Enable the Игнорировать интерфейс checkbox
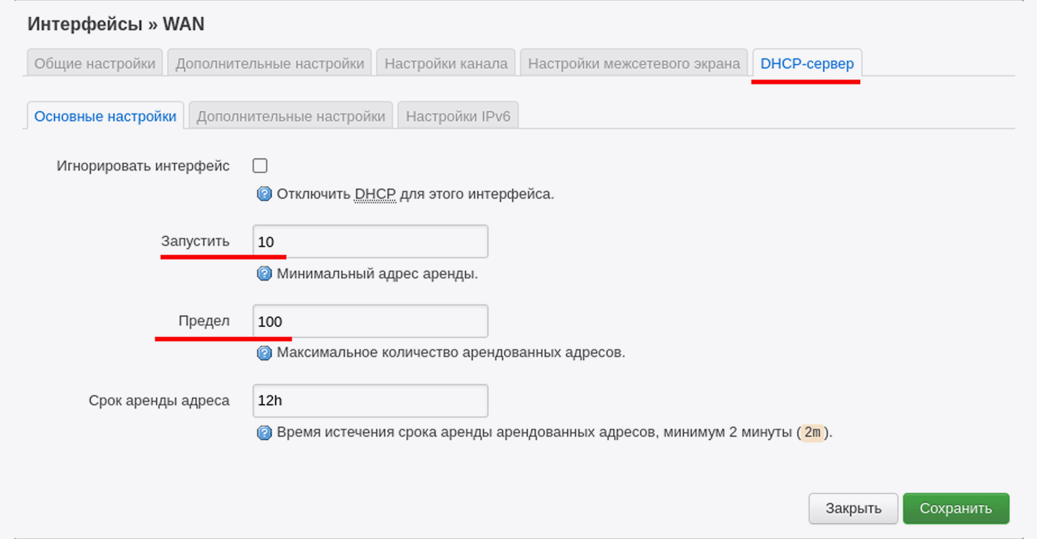This screenshot has width=1037, height=539. pyautogui.click(x=260, y=166)
